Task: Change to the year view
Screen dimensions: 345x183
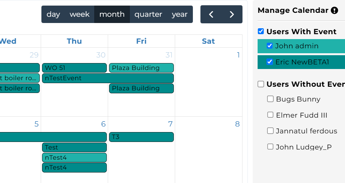Action: pos(179,14)
